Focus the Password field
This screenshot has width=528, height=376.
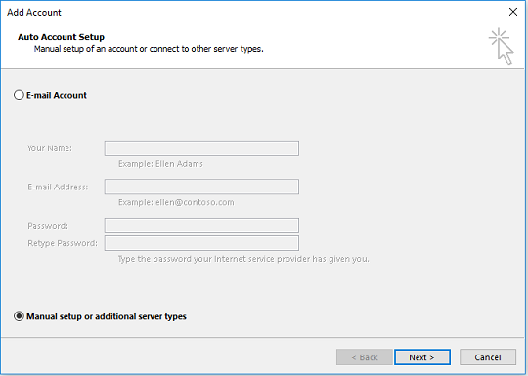click(201, 226)
